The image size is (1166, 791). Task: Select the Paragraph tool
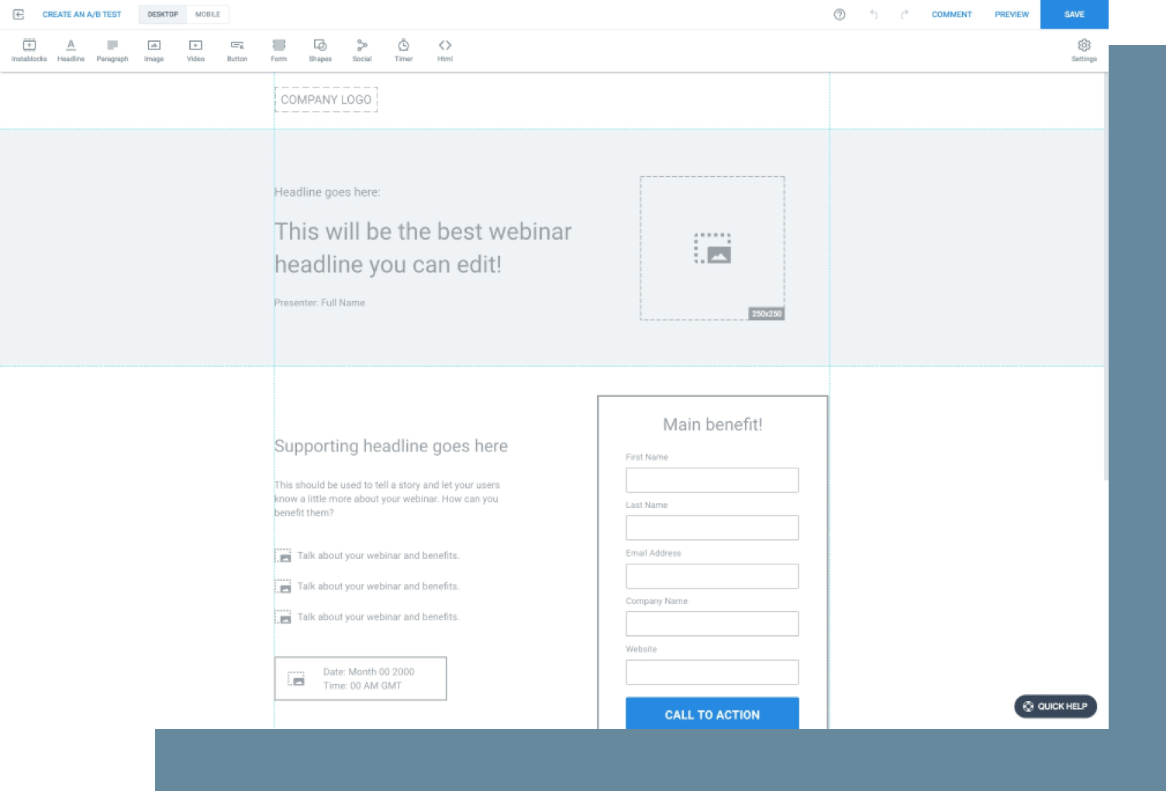[x=112, y=50]
